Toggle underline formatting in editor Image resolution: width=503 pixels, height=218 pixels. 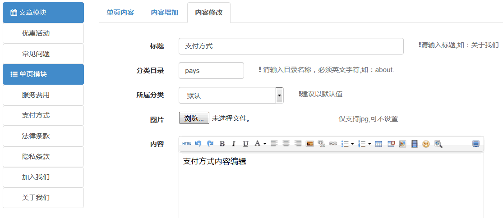point(245,144)
